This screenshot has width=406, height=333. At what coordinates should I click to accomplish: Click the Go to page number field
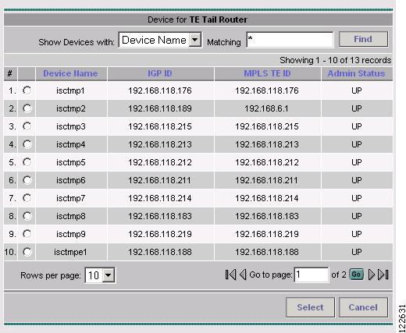pos(312,275)
